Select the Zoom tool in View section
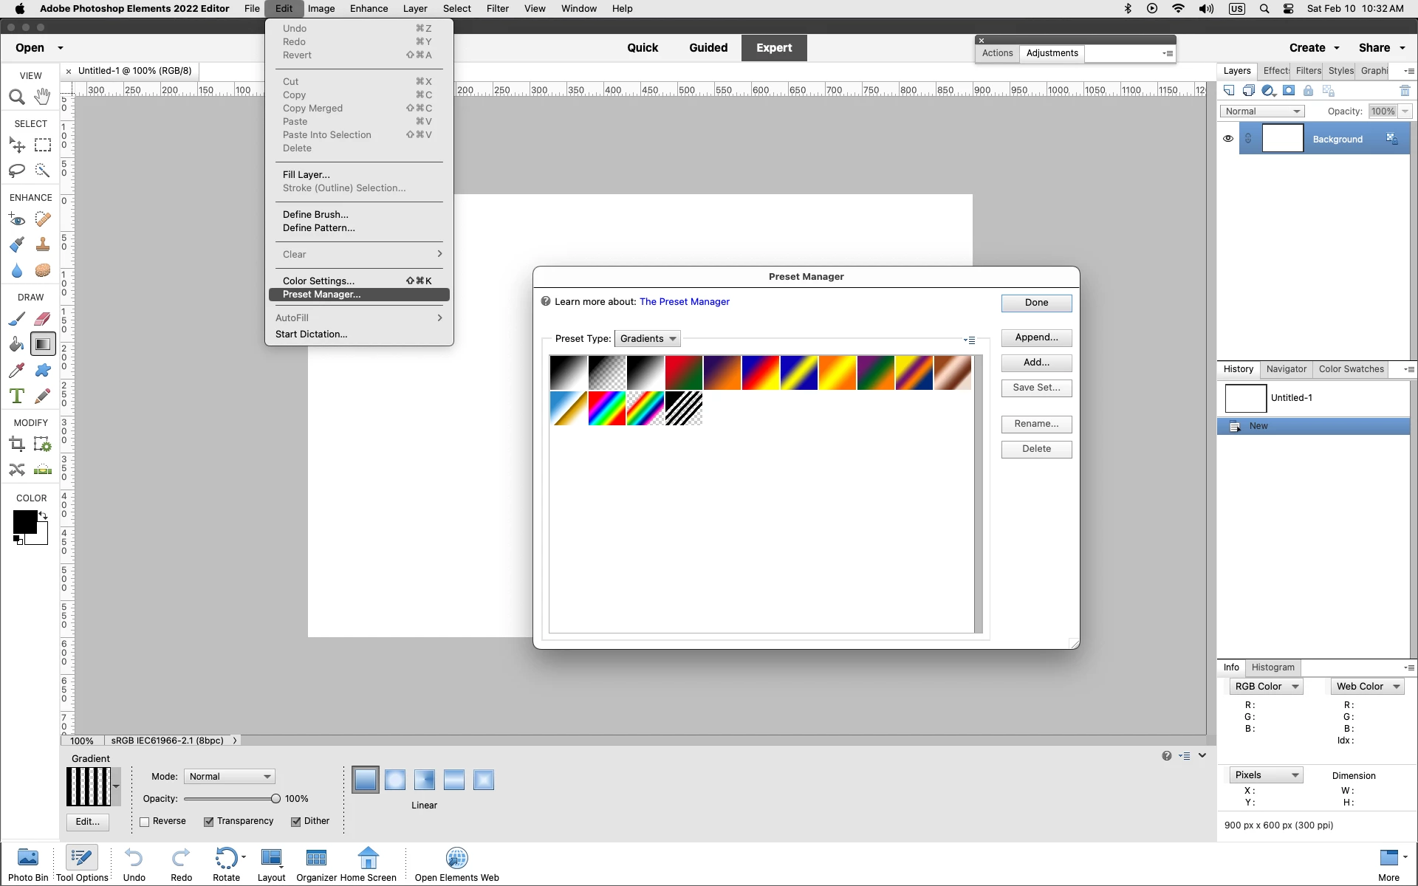Screen dimensions: 1418x886 pos(16,97)
